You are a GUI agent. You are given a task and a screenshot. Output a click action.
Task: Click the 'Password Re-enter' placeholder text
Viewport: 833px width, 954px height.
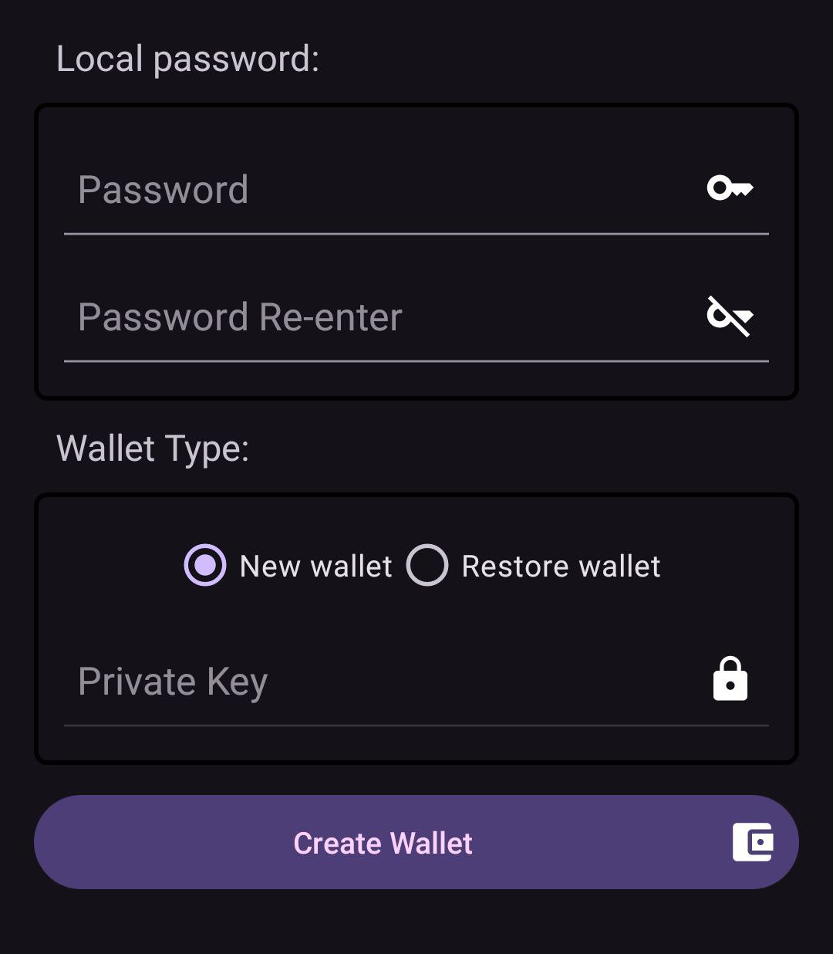241,317
